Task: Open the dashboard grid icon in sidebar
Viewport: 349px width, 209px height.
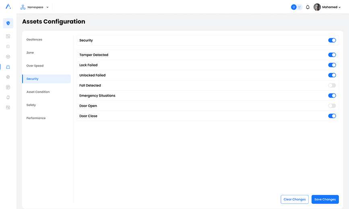Action: click(8, 36)
